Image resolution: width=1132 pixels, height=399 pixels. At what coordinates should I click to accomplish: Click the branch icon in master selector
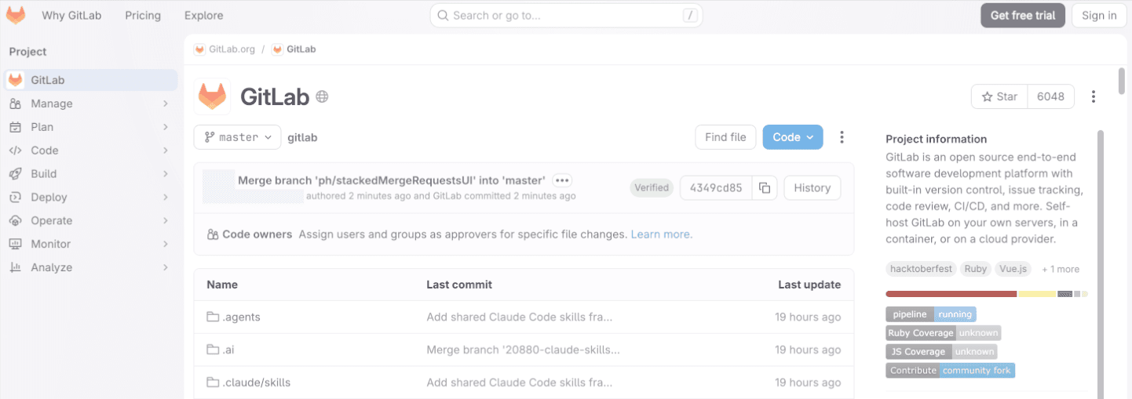tap(210, 137)
